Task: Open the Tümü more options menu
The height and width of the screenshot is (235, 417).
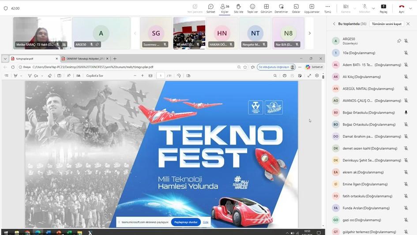Action: [327, 8]
